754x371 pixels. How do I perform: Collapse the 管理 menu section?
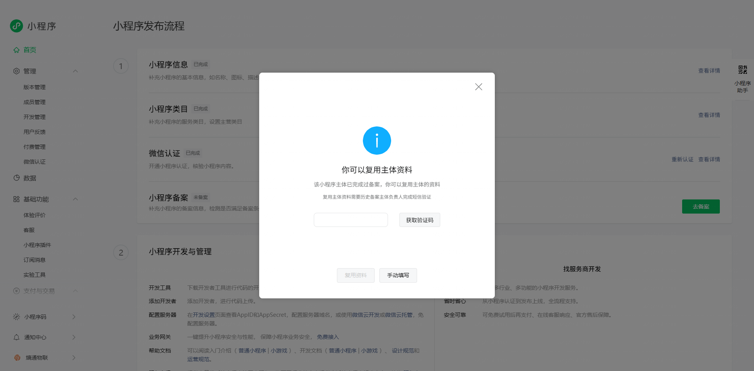(x=75, y=71)
